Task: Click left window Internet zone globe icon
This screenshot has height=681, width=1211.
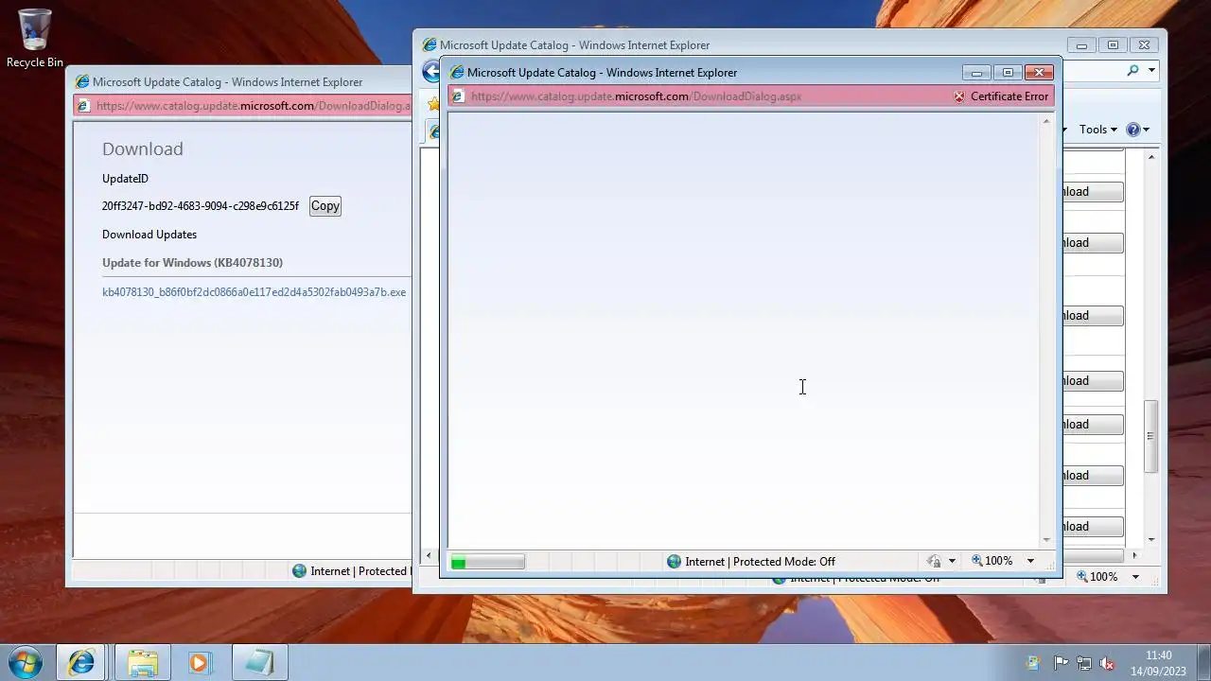Action: [299, 571]
